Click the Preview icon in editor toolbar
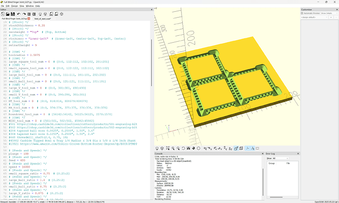The height and width of the screenshot is (203, 339). [40, 14]
